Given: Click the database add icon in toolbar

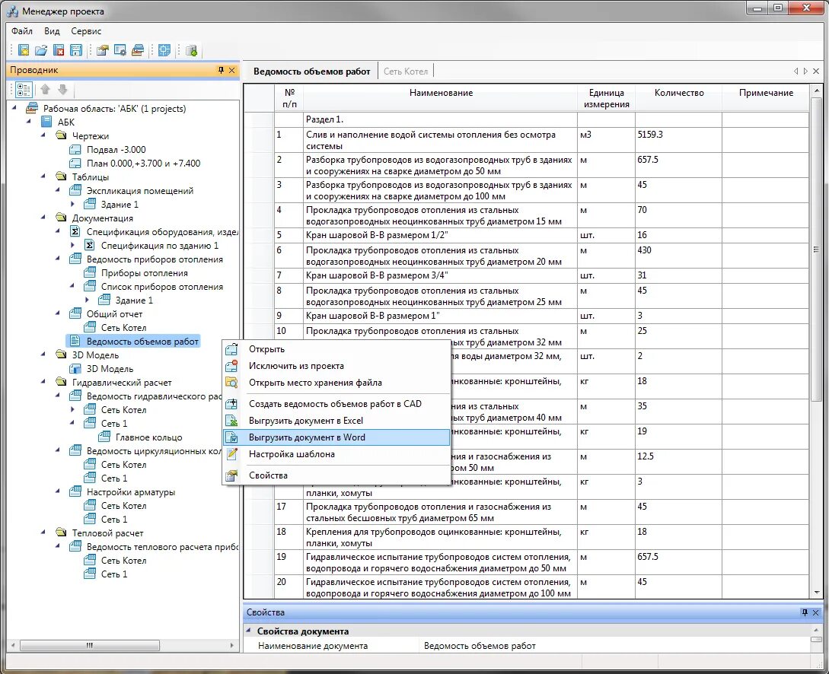Looking at the screenshot, I should point(191,50).
